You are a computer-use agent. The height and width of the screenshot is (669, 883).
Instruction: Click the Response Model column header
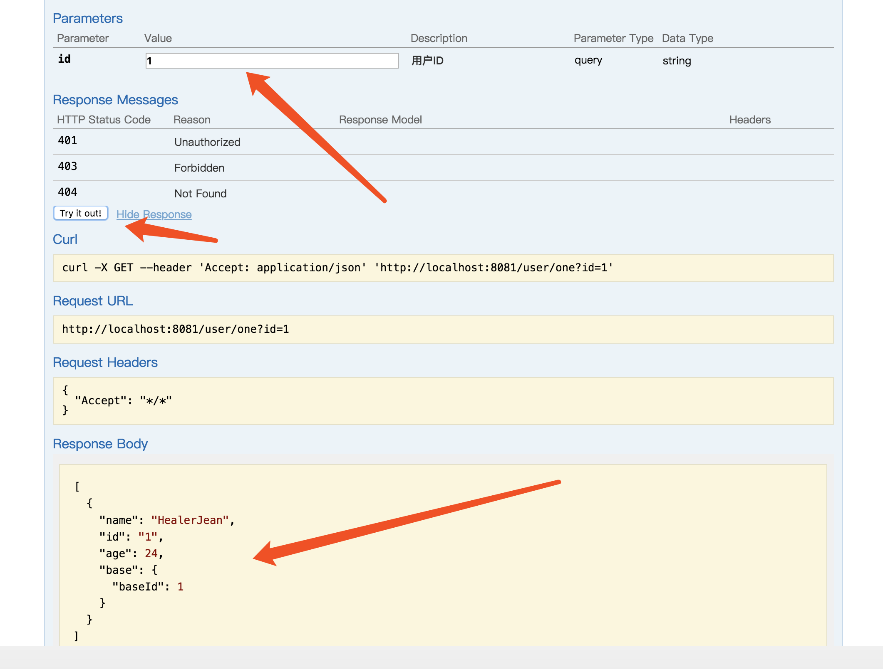tap(380, 120)
